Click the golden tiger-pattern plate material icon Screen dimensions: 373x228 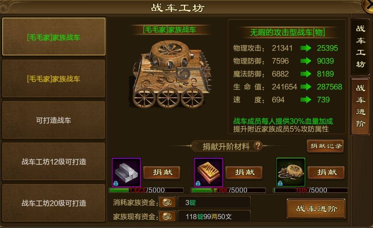pos(209,172)
